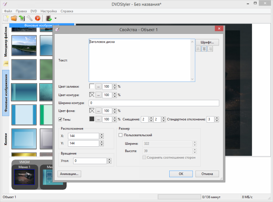
Task: Switch to Кнопки side tab
Action: 6,139
